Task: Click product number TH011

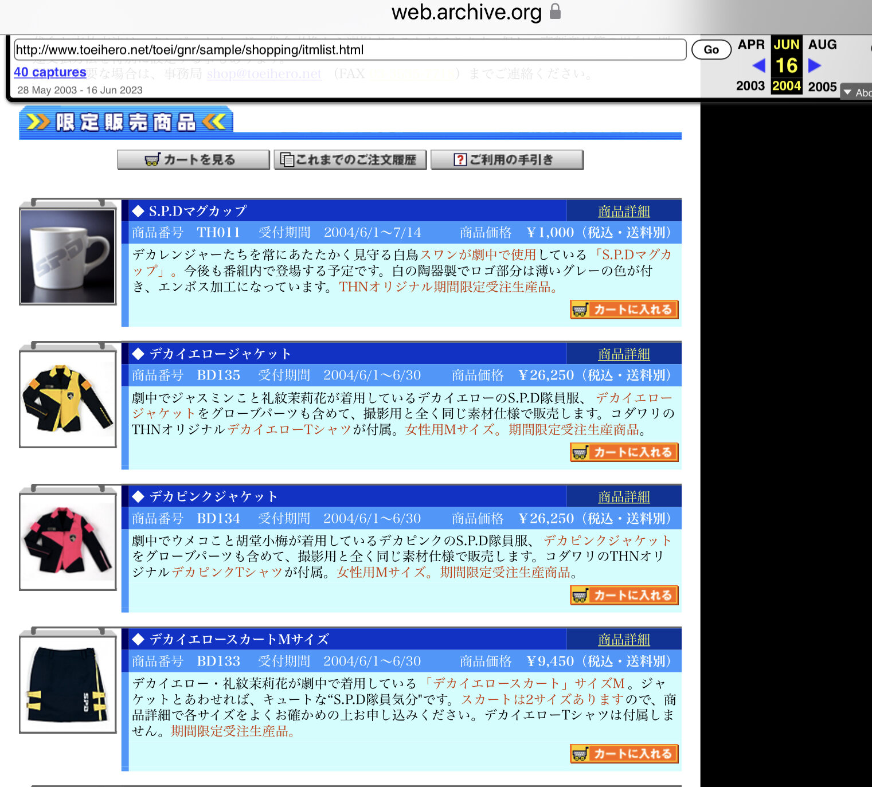Action: pyautogui.click(x=218, y=233)
